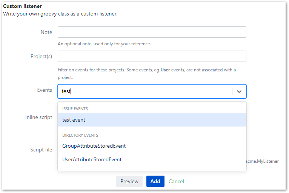Click the Note field label

(x=46, y=32)
